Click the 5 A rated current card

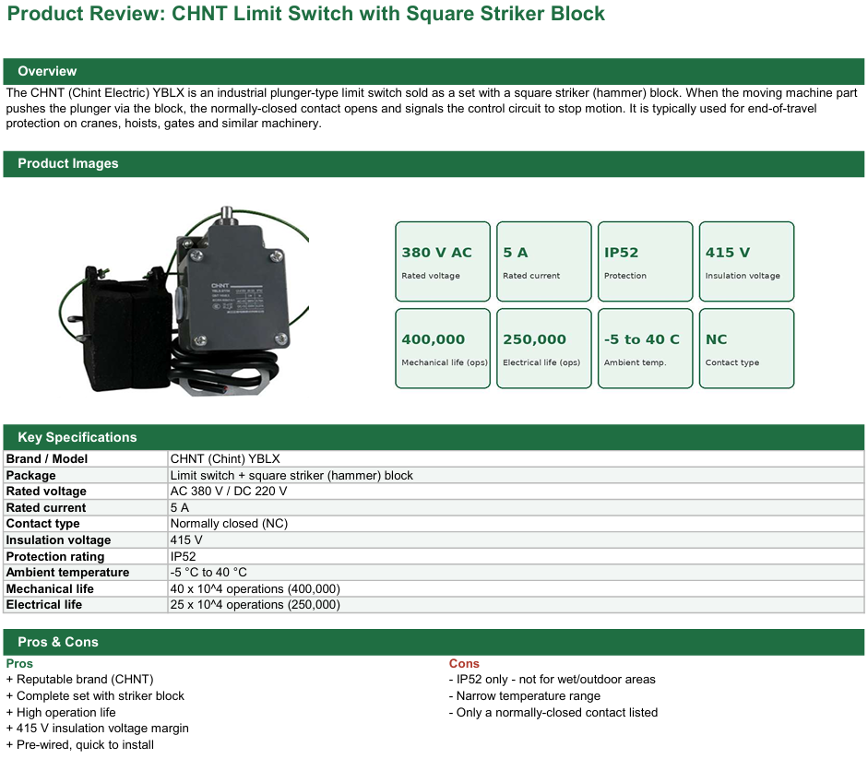543,261
